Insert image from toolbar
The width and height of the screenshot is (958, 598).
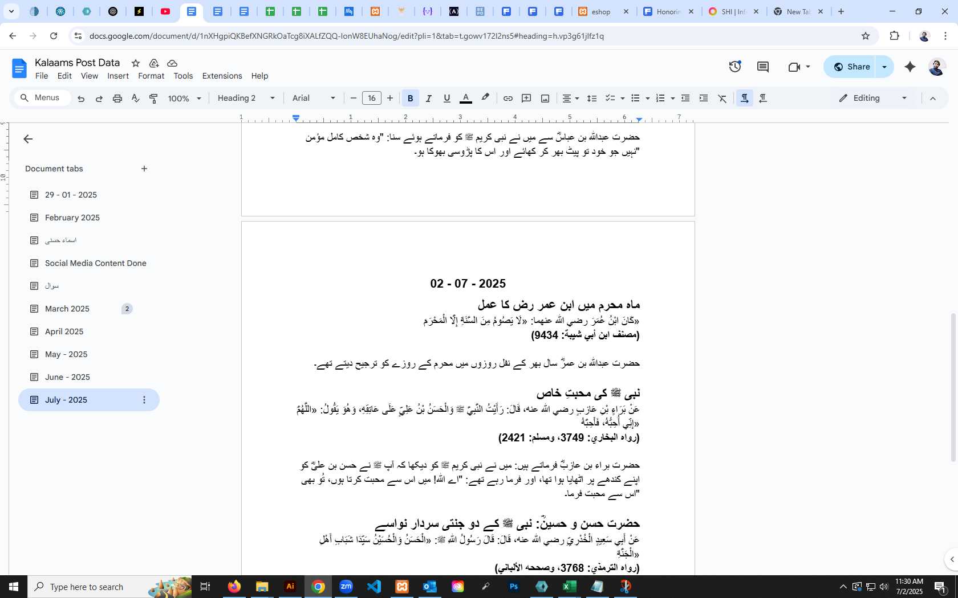pyautogui.click(x=545, y=99)
